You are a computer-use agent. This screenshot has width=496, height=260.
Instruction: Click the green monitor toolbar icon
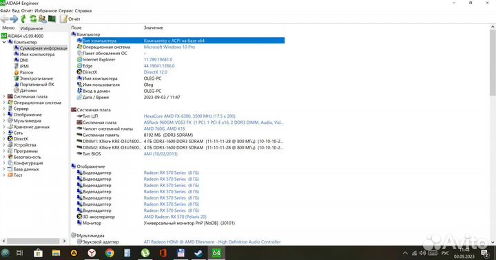tap(52, 19)
